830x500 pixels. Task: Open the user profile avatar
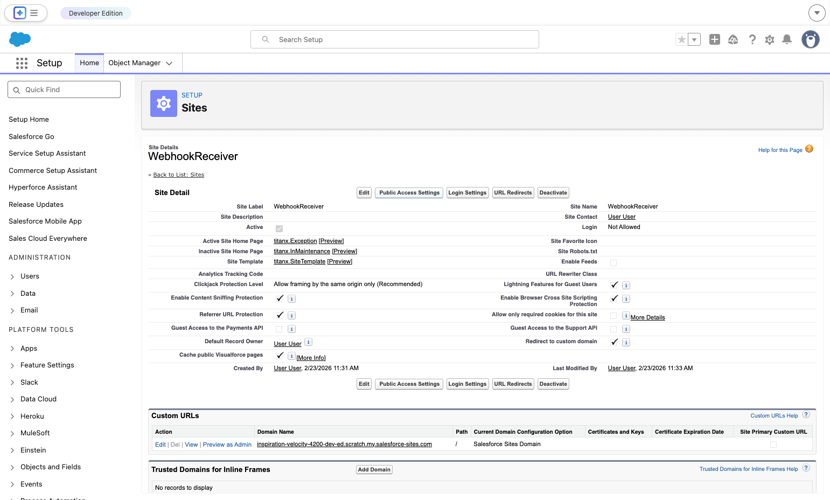(811, 39)
